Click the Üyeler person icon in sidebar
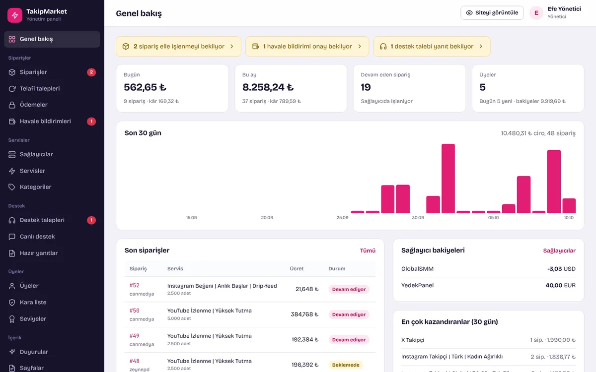The height and width of the screenshot is (372, 596). [12, 286]
